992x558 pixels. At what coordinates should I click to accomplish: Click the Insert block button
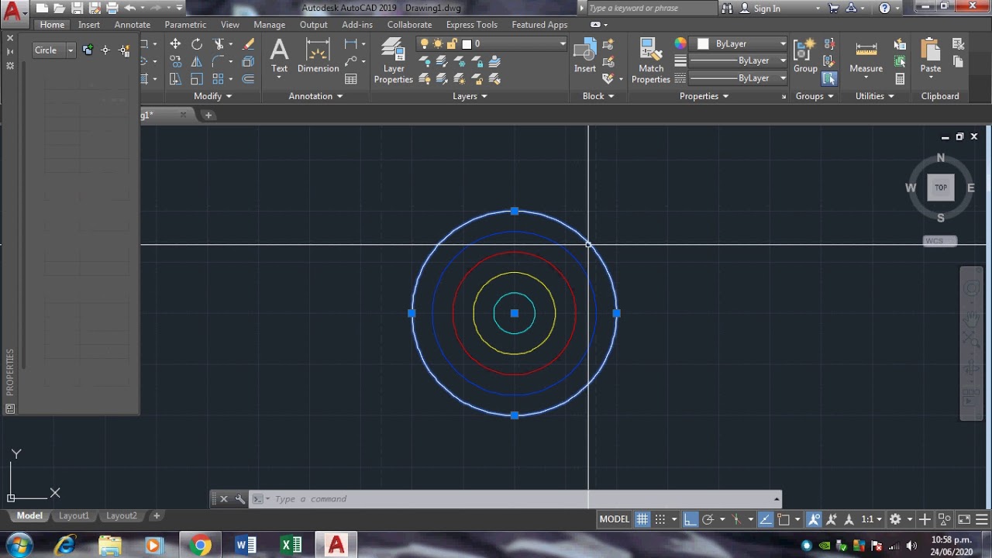(x=585, y=56)
